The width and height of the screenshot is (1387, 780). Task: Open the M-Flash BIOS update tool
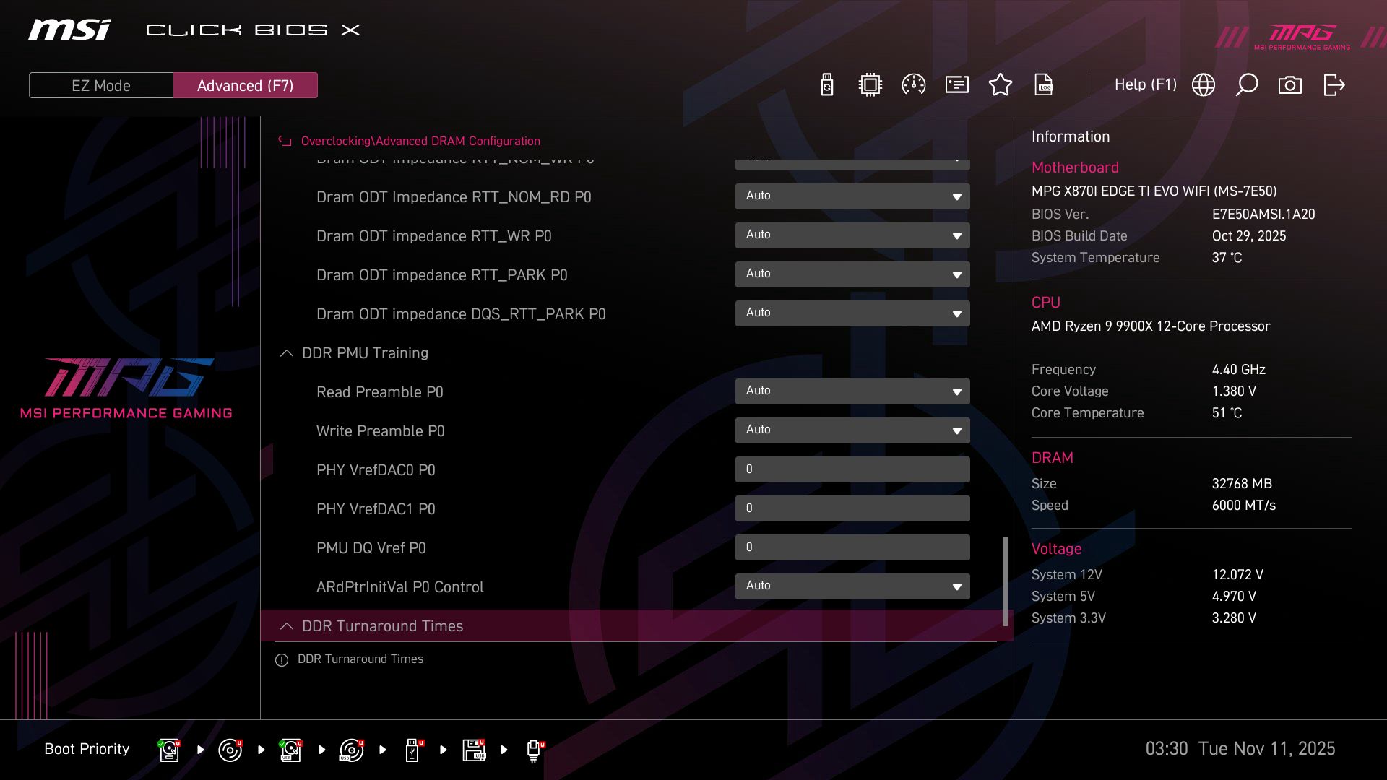coord(826,84)
